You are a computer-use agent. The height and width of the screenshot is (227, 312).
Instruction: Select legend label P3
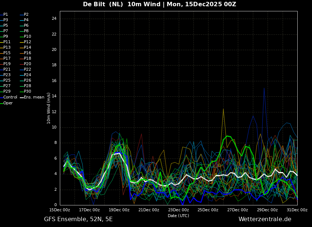click(x=4, y=20)
